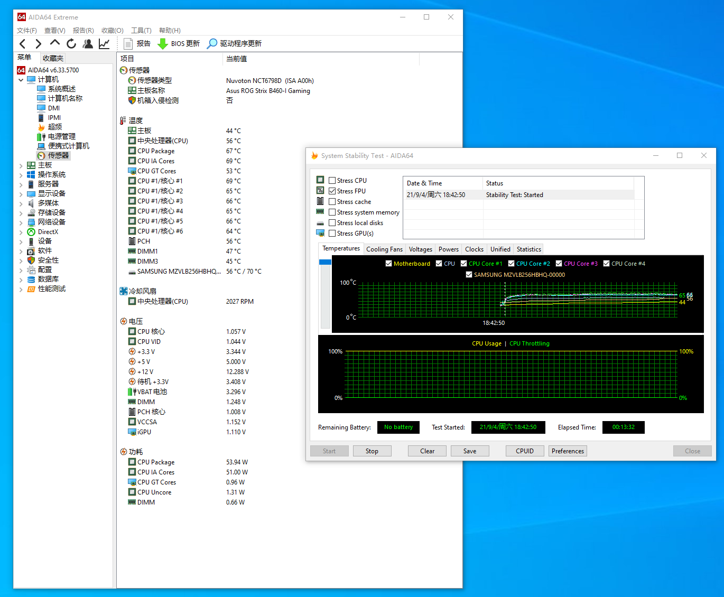Click the Refresh toolbar icon
The width and height of the screenshot is (724, 597).
[71, 43]
